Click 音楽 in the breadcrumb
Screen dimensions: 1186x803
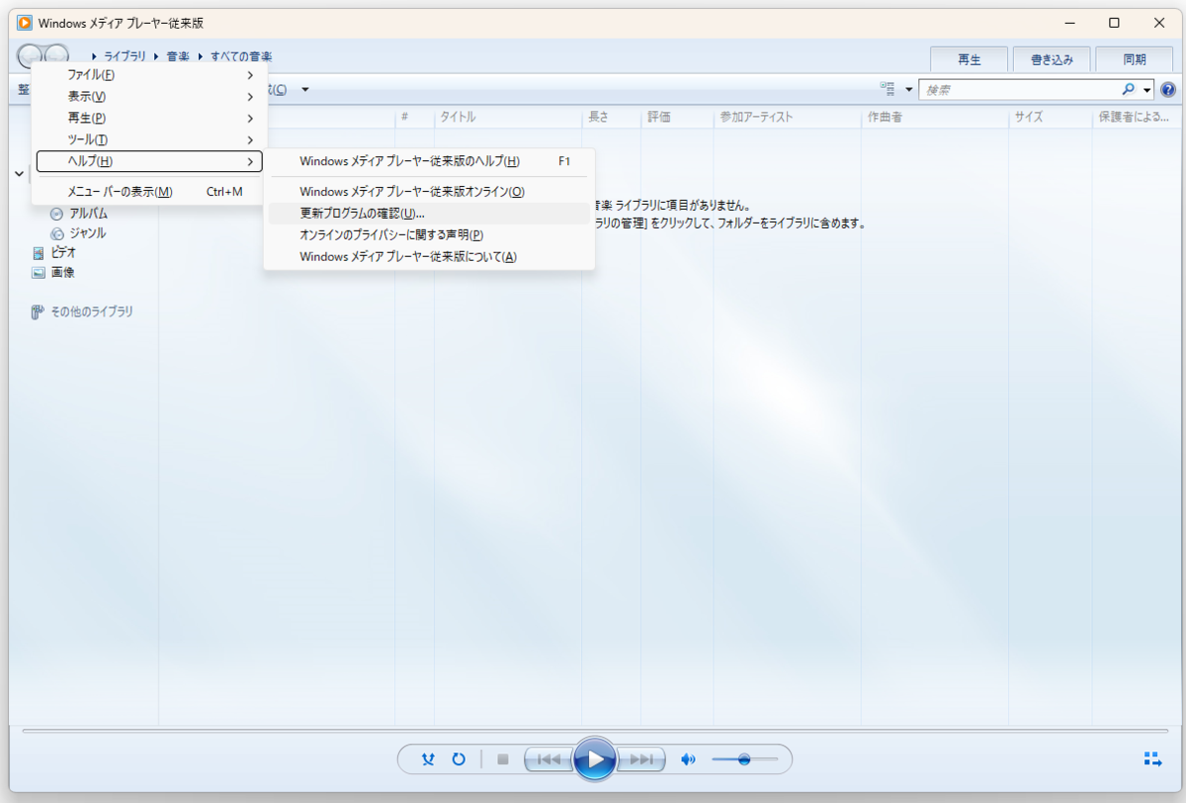click(178, 57)
